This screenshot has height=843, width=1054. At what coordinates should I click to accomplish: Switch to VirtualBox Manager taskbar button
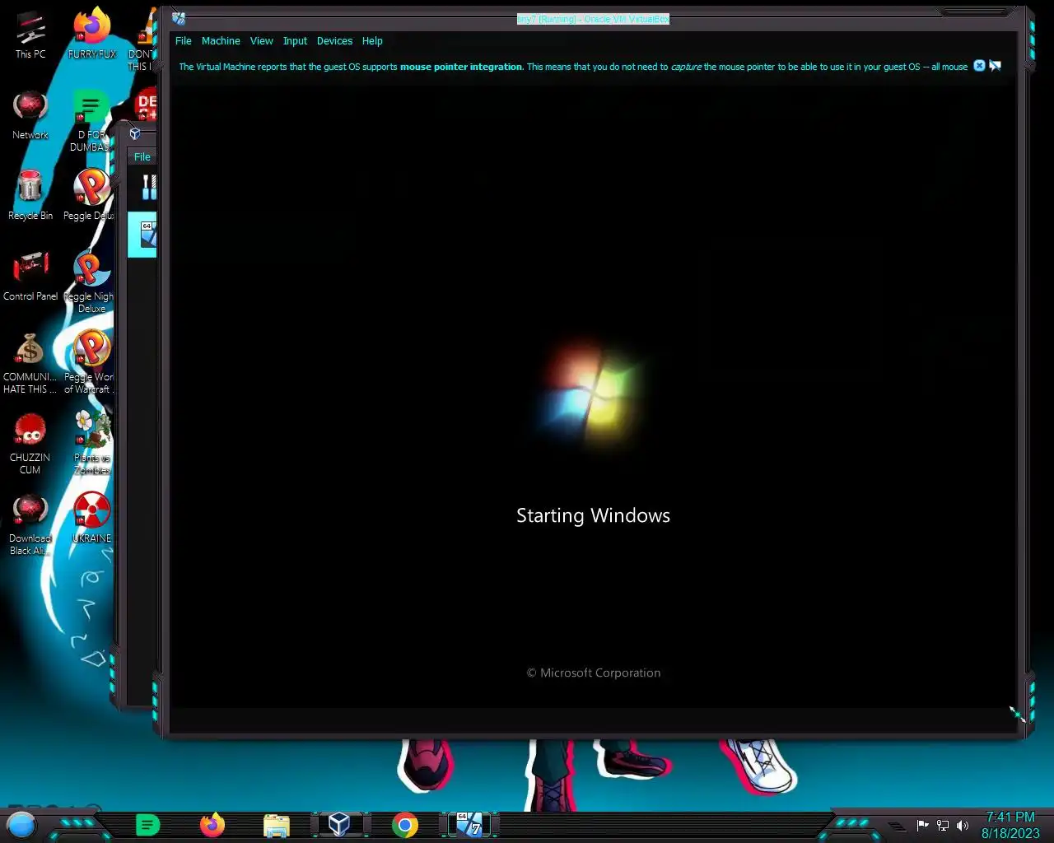point(339,824)
